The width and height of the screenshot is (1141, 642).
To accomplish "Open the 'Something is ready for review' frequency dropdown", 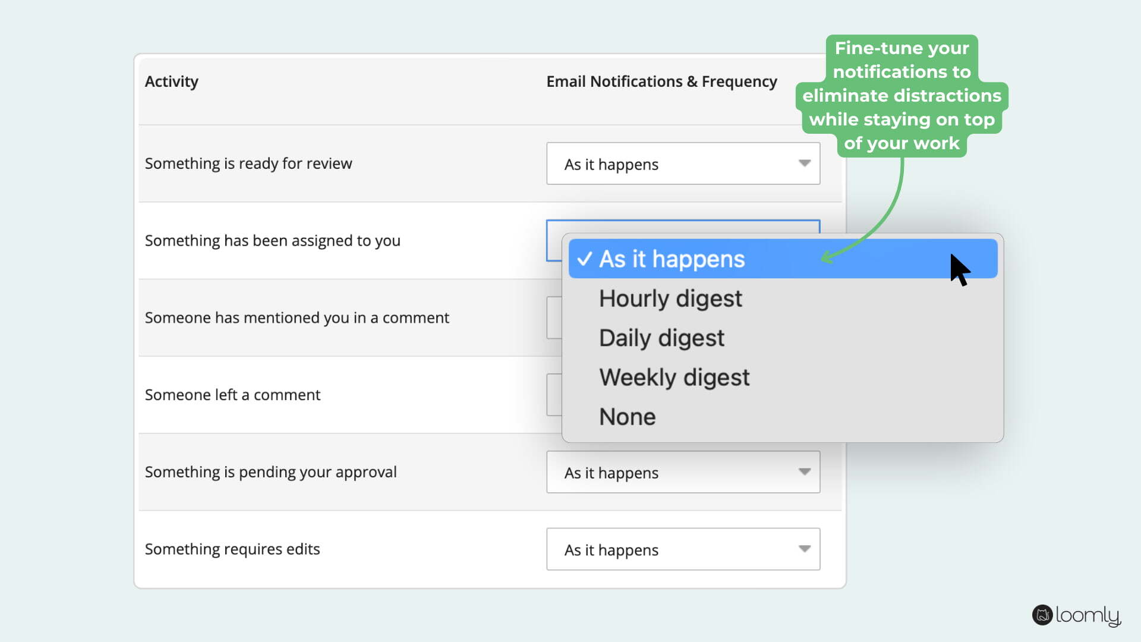I will click(682, 163).
